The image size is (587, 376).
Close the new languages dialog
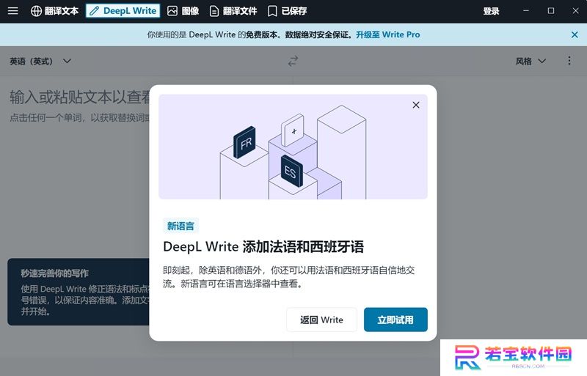[416, 105]
